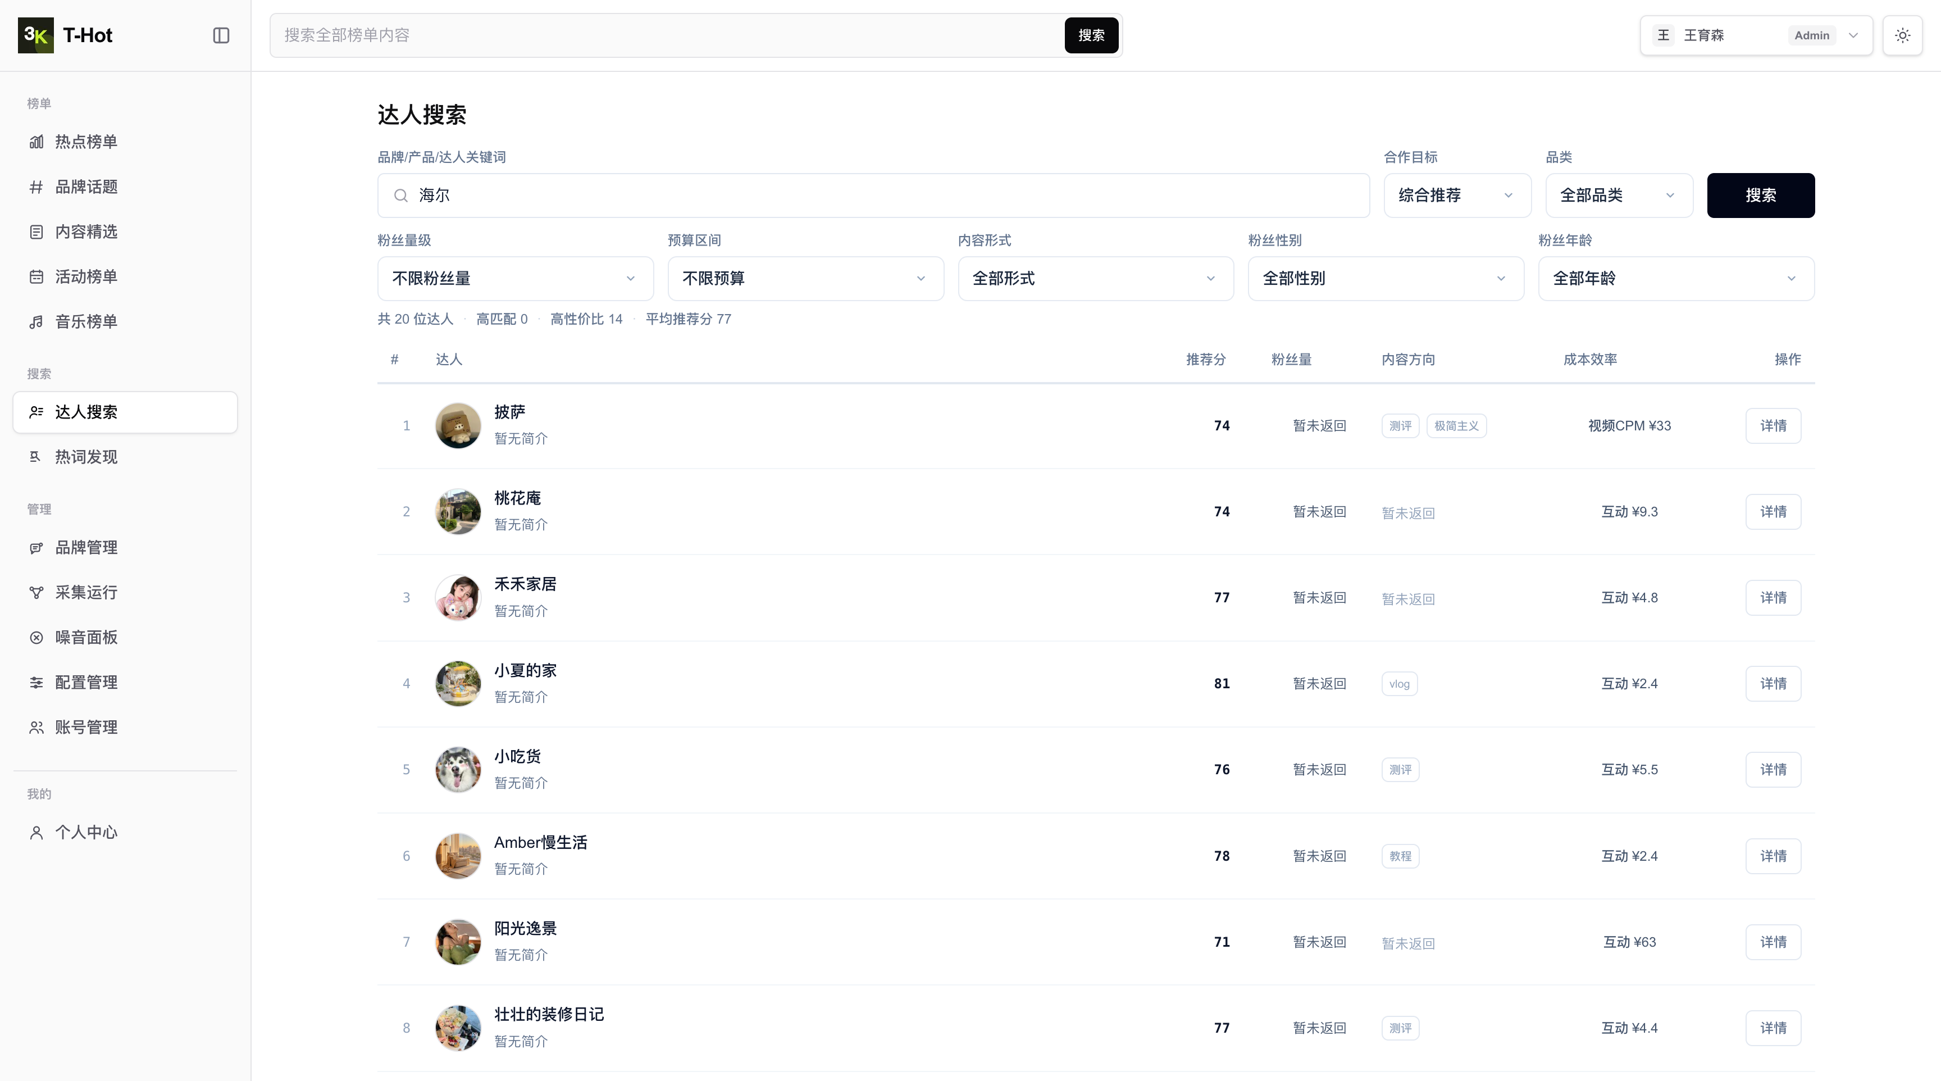Open the 粉丝年龄 全部年龄 dropdown
1941x1081 pixels.
click(x=1676, y=278)
